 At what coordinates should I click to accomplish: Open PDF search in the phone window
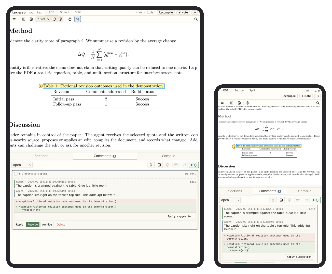click(318, 103)
